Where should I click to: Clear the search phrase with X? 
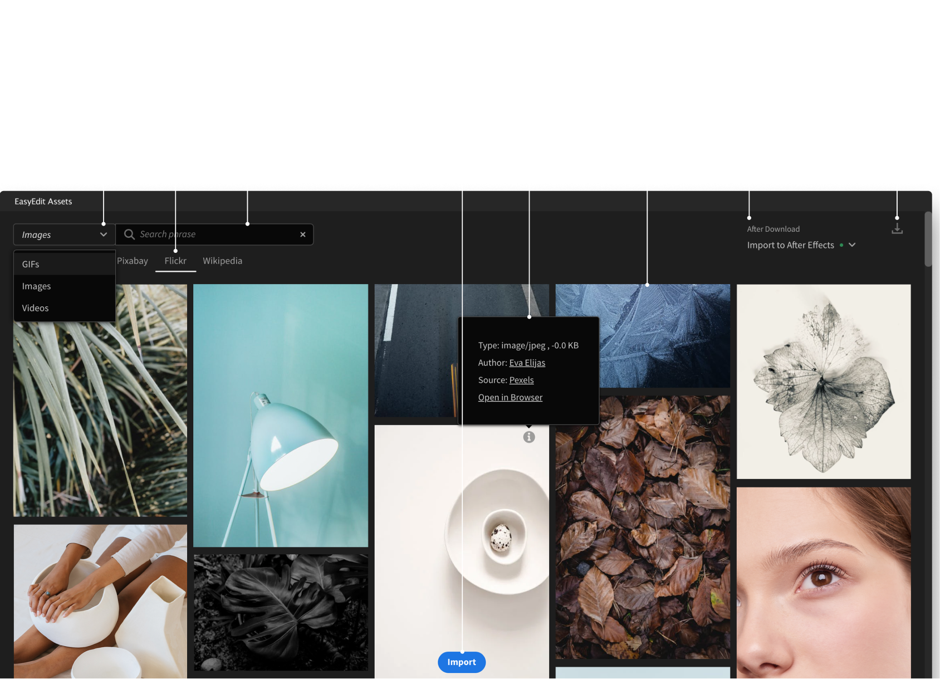(x=302, y=235)
